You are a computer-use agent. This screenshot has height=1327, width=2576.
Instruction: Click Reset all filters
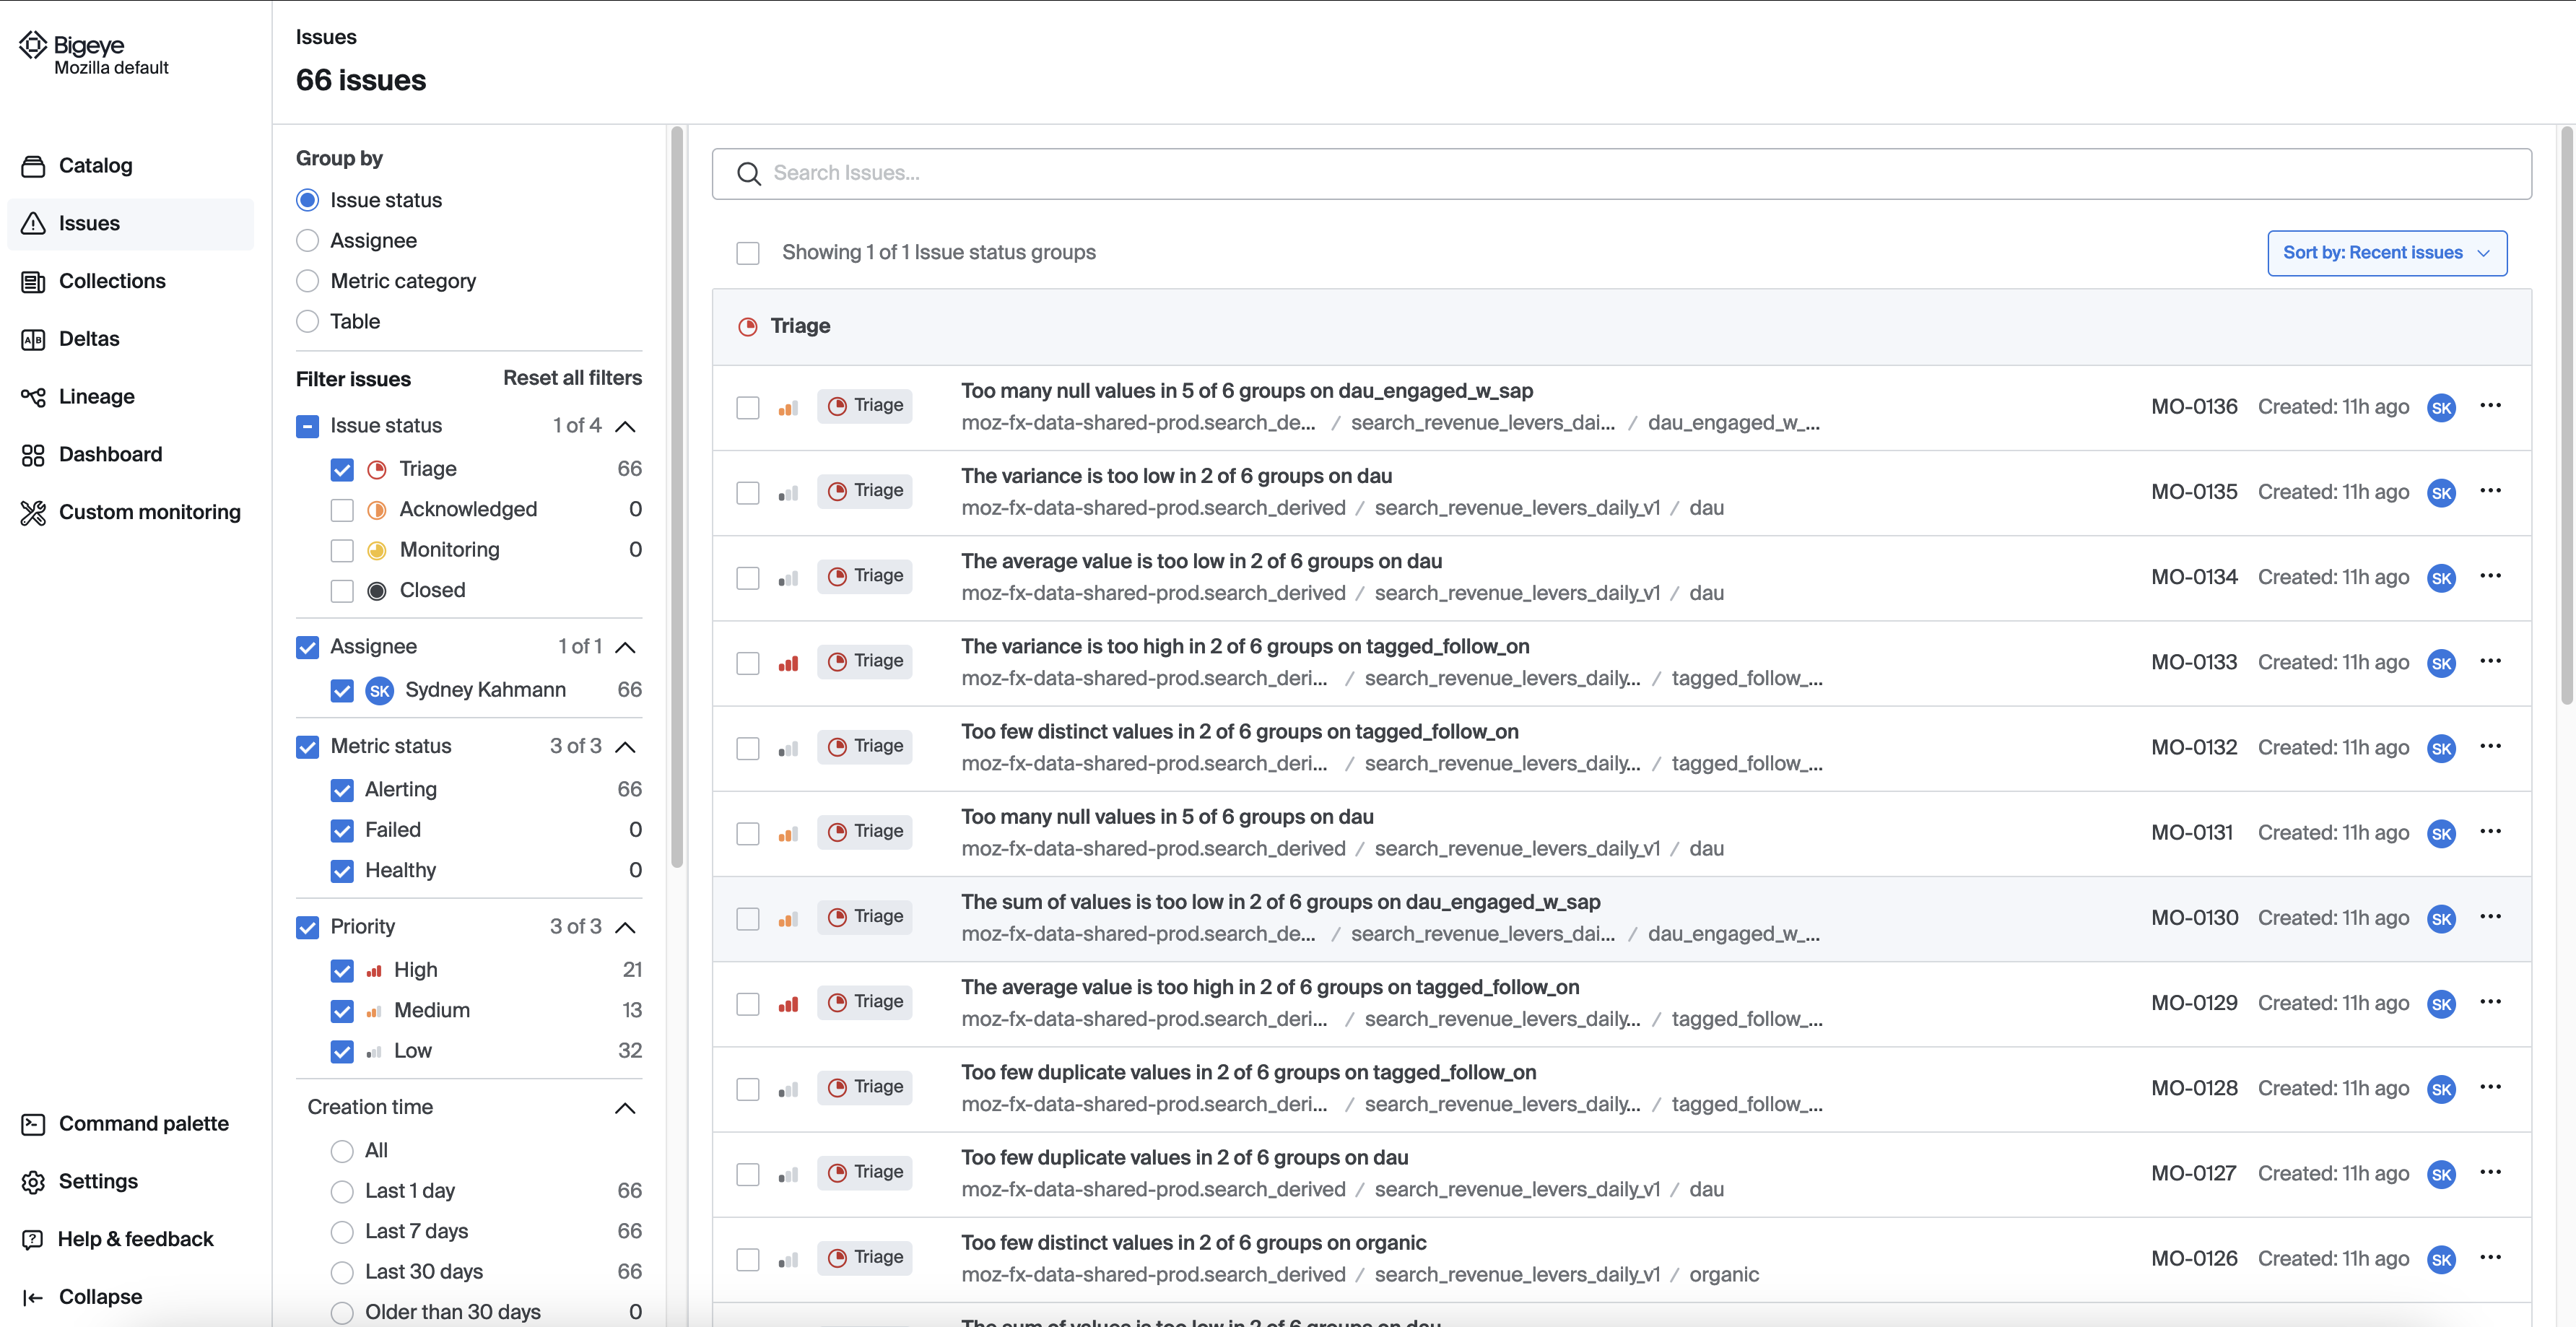click(x=572, y=377)
